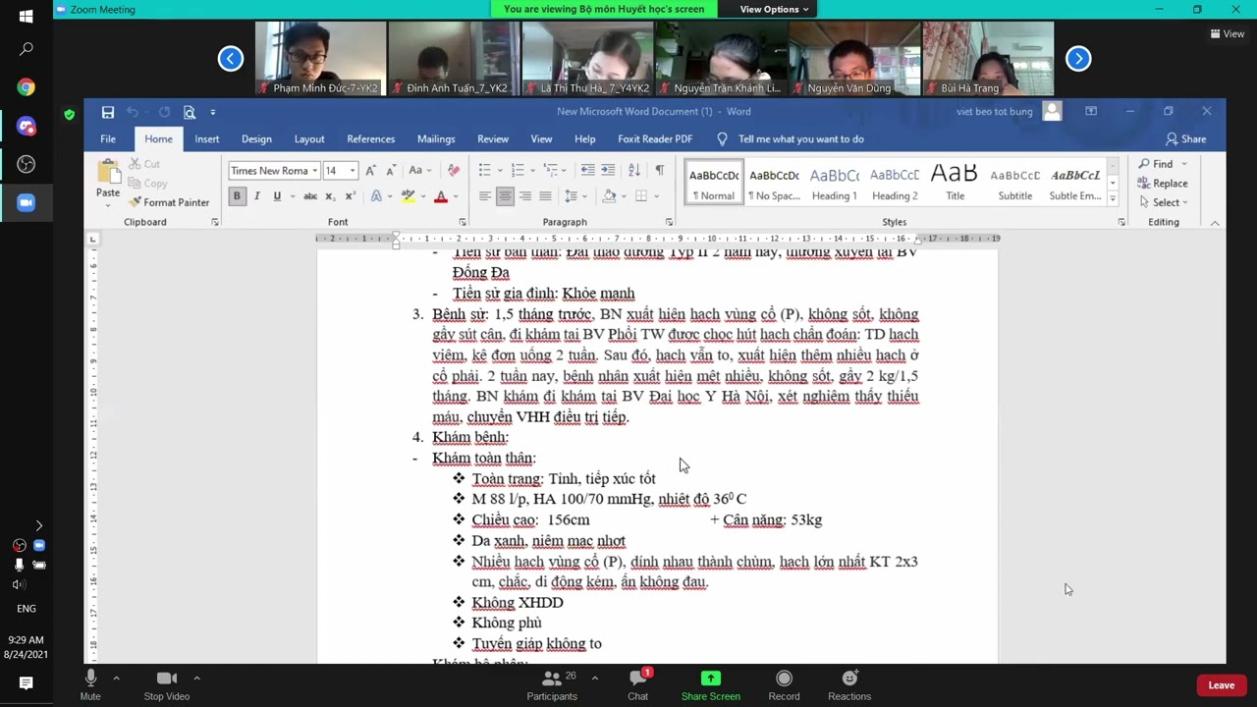Increase paragraph indent
The height and width of the screenshot is (707, 1257).
(x=608, y=170)
